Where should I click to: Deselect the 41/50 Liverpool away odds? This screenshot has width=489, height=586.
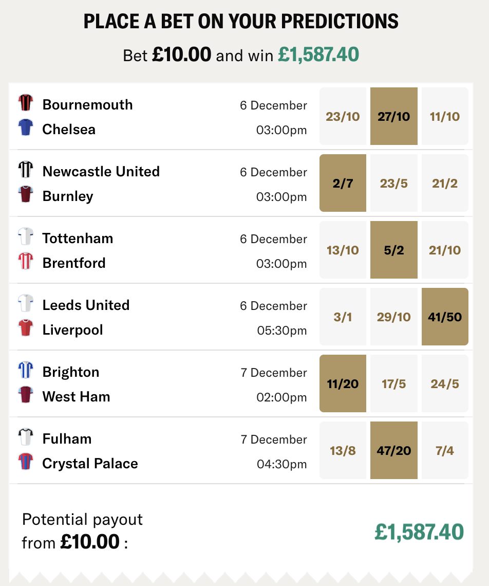tap(444, 317)
